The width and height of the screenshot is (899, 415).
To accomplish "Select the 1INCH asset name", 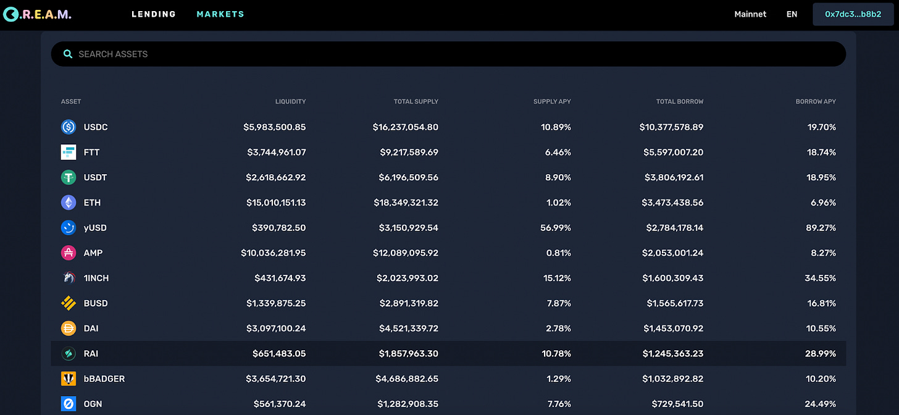I will pyautogui.click(x=96, y=278).
